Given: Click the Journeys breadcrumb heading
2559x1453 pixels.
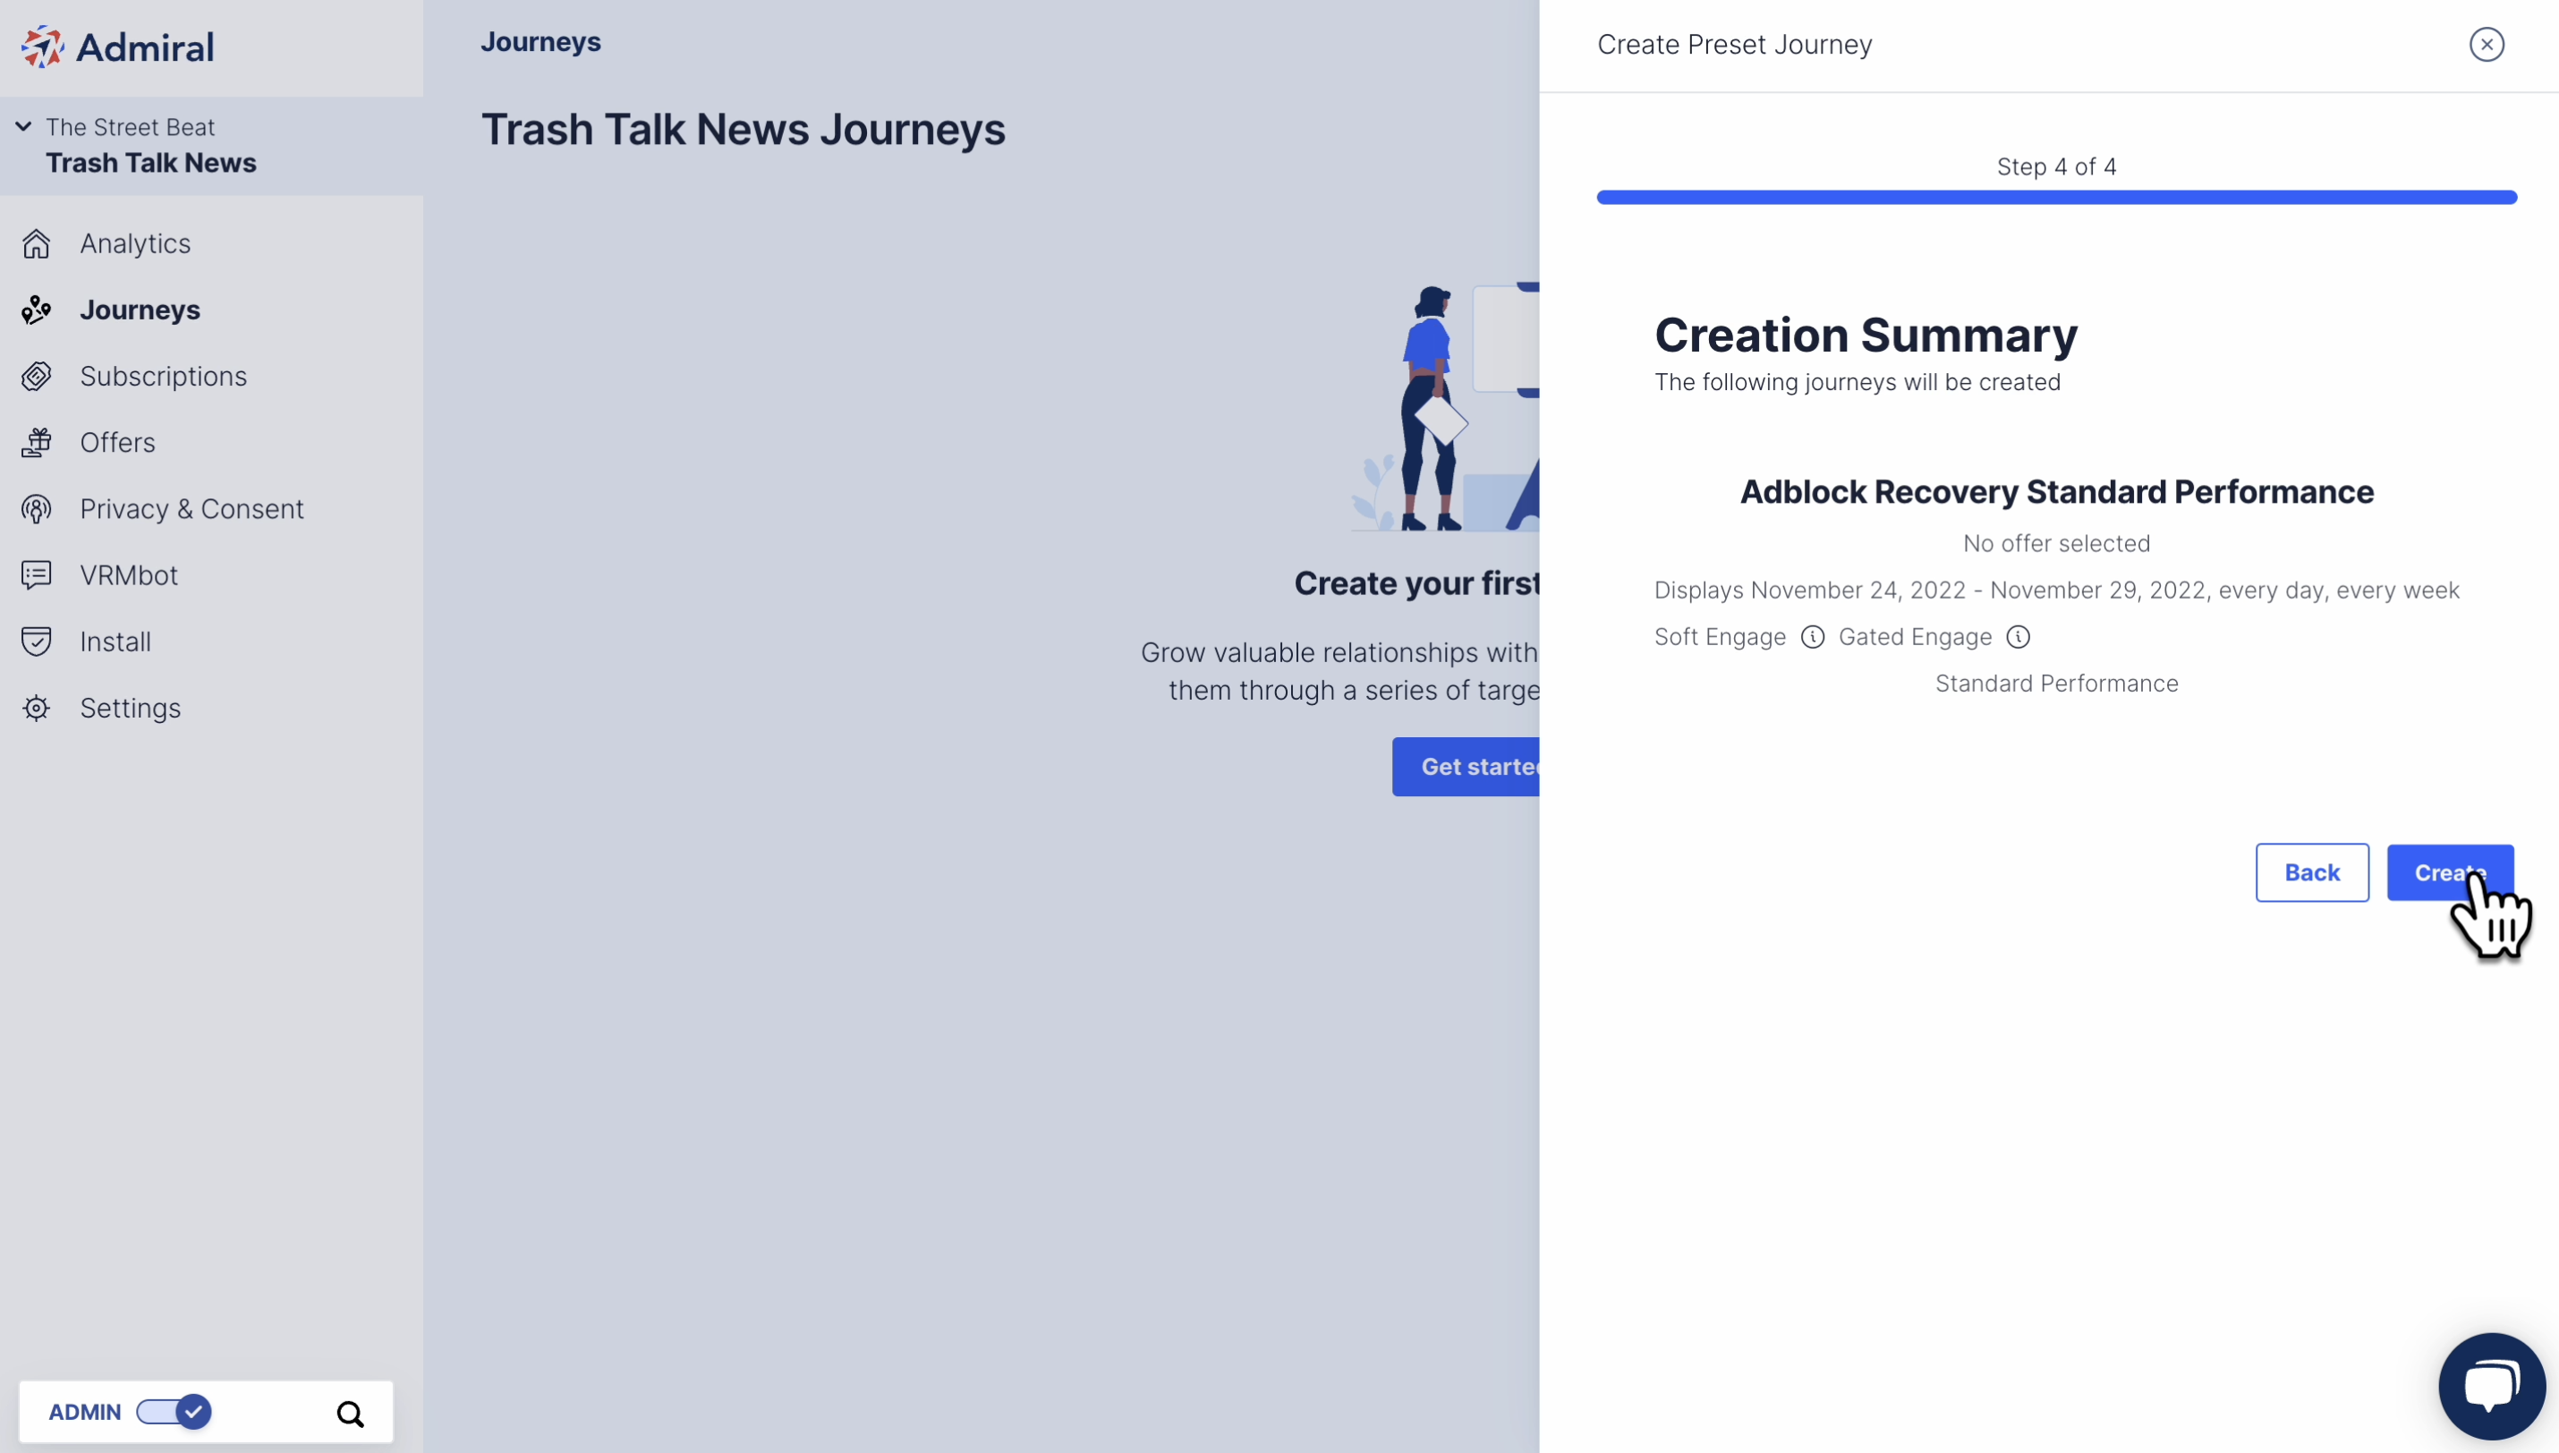Looking at the screenshot, I should 540,42.
